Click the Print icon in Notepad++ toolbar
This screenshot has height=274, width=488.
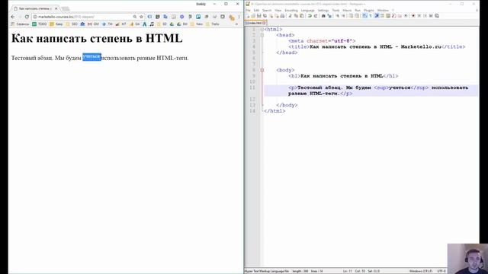283,15
